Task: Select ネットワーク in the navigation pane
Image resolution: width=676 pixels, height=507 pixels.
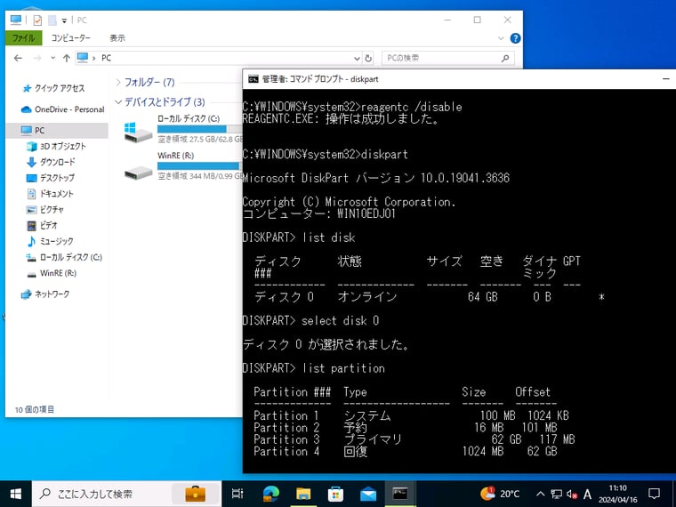Action: click(x=45, y=294)
